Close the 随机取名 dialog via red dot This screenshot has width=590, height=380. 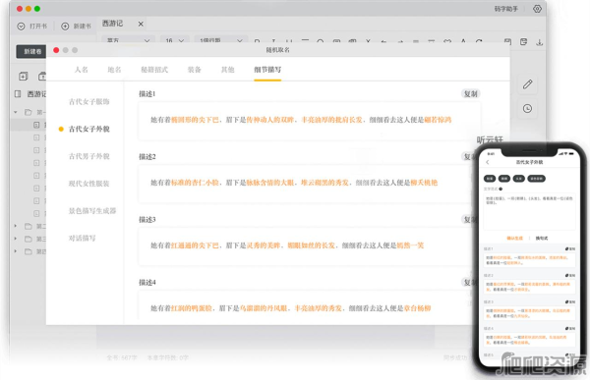point(56,50)
